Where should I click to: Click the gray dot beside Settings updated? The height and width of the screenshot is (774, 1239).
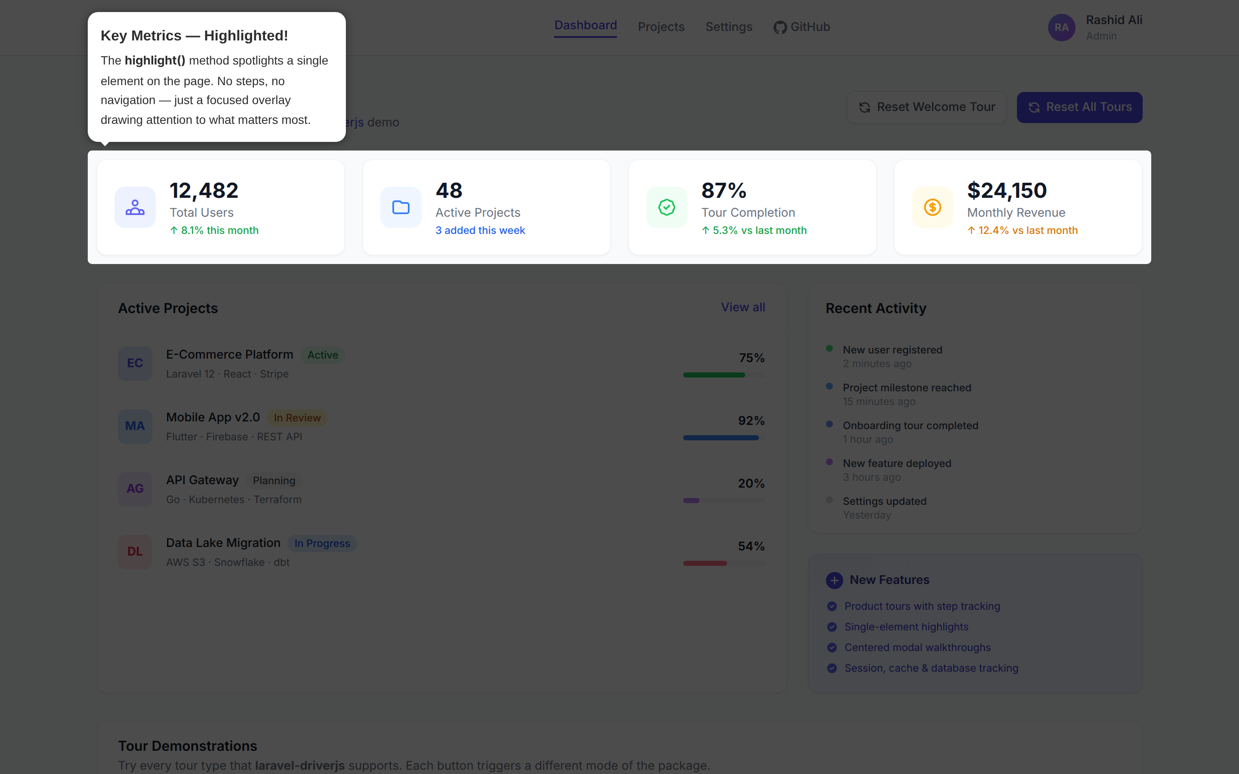click(829, 500)
